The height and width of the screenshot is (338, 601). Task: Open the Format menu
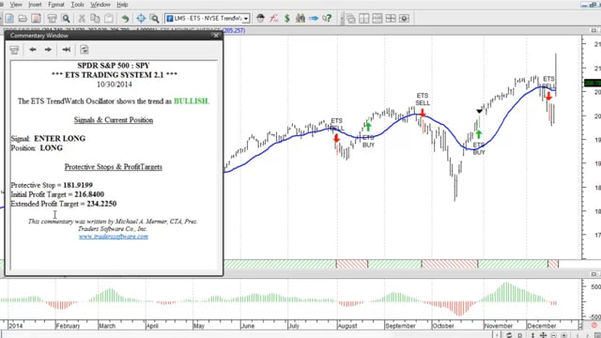56,5
